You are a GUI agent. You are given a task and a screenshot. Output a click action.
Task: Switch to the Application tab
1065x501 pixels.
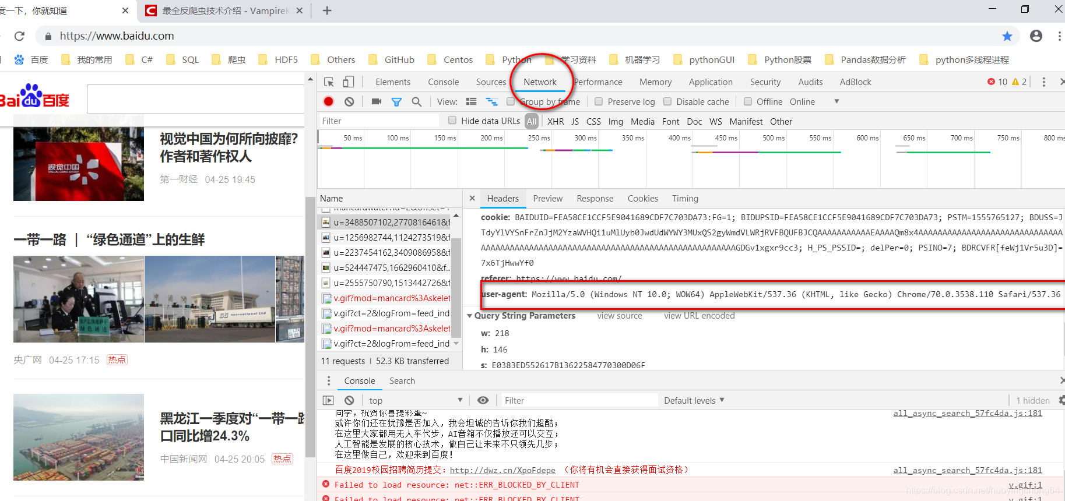[711, 82]
